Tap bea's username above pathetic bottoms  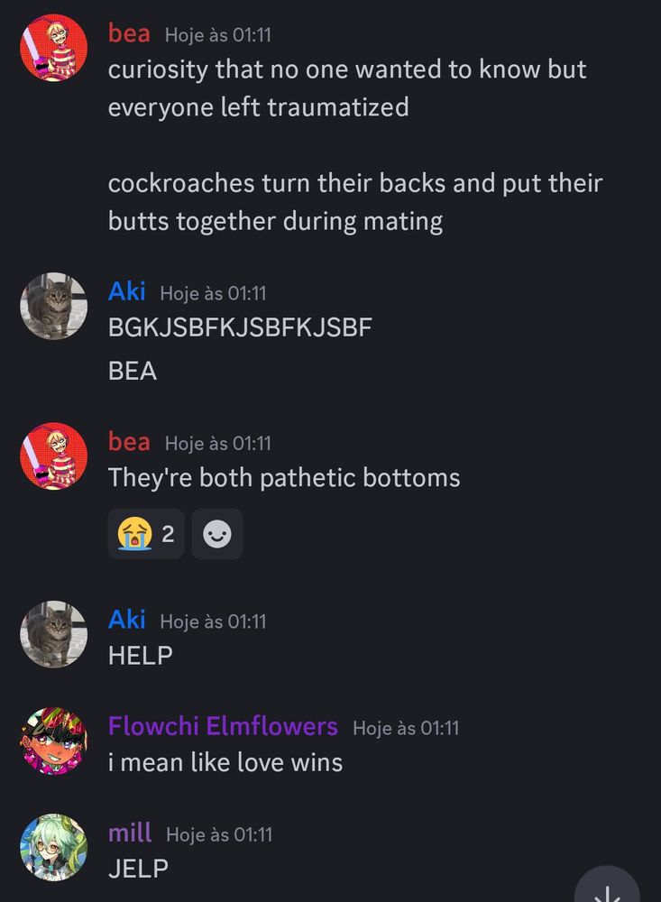click(129, 442)
